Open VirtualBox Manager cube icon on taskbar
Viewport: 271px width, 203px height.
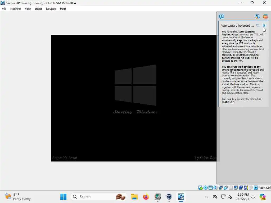click(x=169, y=197)
